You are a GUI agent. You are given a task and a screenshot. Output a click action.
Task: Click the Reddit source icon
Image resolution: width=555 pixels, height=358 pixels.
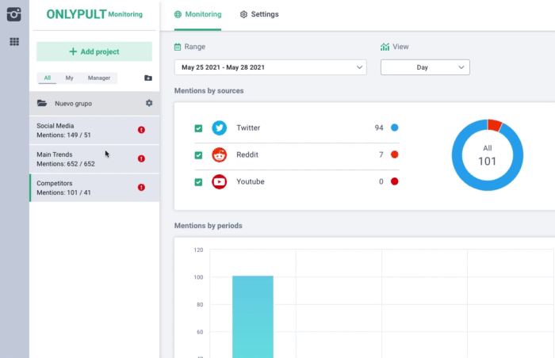[220, 155]
